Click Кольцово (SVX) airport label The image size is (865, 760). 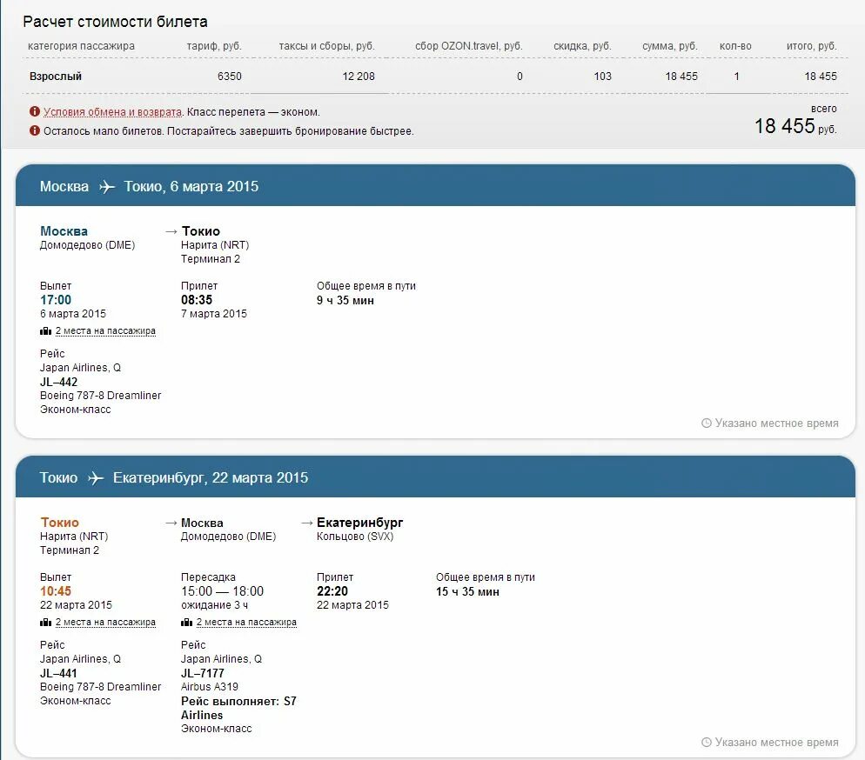355,537
